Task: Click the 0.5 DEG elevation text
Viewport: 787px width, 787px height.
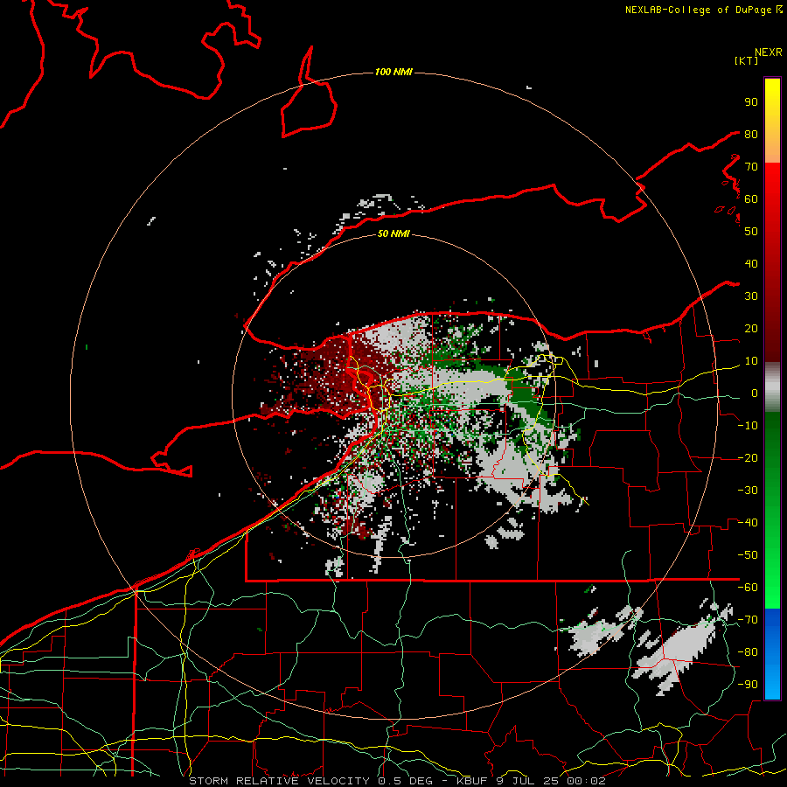Action: [x=405, y=781]
